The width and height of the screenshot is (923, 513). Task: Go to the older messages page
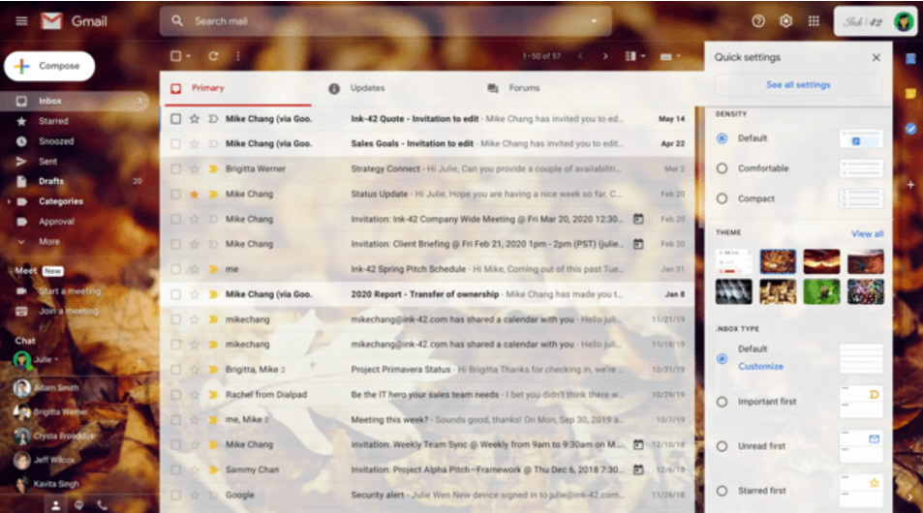[x=605, y=56]
